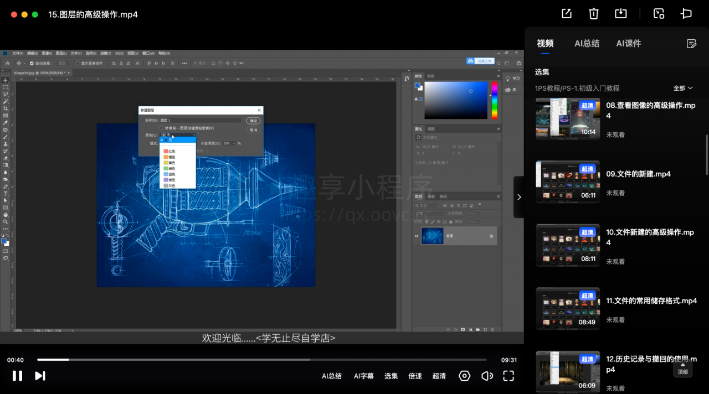Select the Frame tool

click(x=6, y=116)
